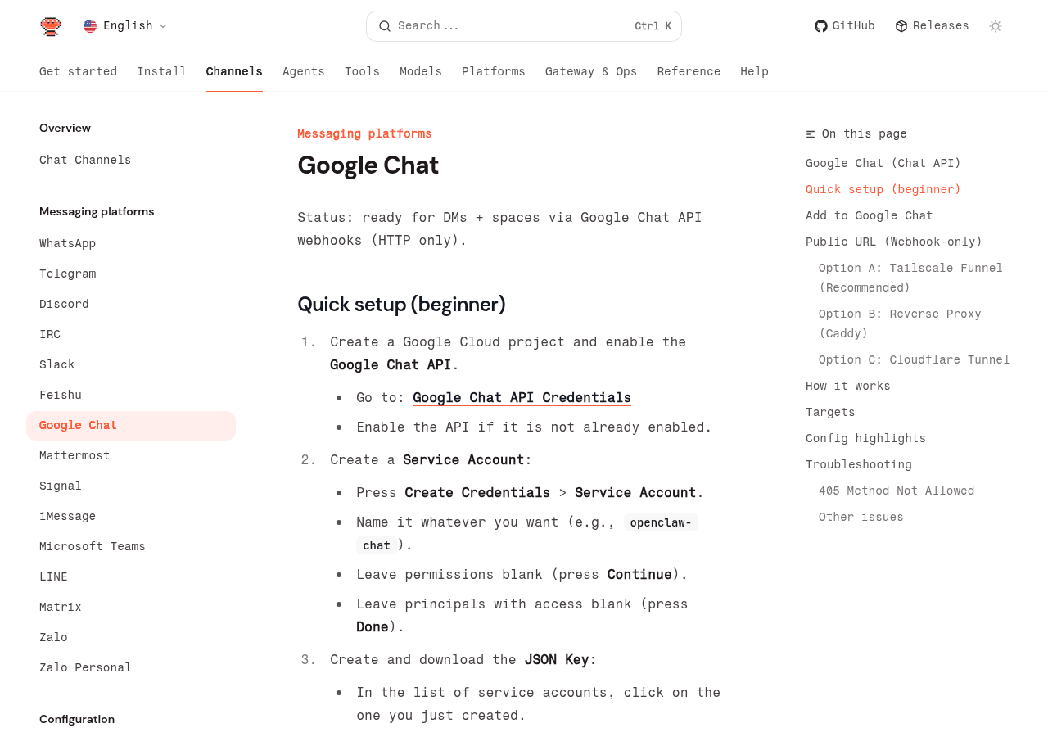The width and height of the screenshot is (1048, 737).
Task: Open the WhatsApp messaging platform page
Action: click(67, 242)
